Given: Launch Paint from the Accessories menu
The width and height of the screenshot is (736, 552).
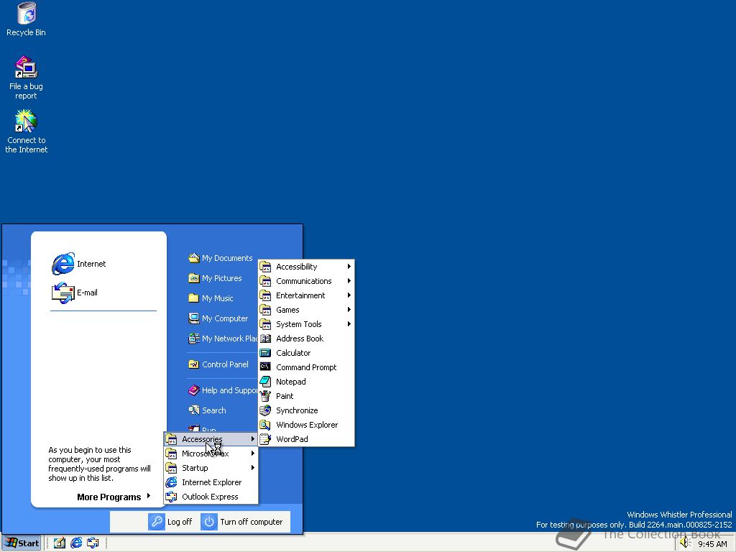Looking at the screenshot, I should [306, 396].
